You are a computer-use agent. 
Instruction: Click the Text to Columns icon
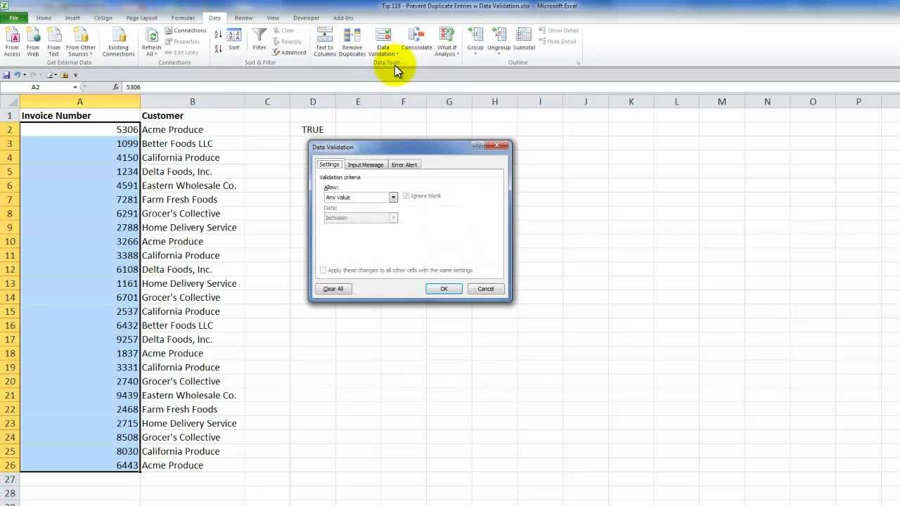click(x=325, y=42)
